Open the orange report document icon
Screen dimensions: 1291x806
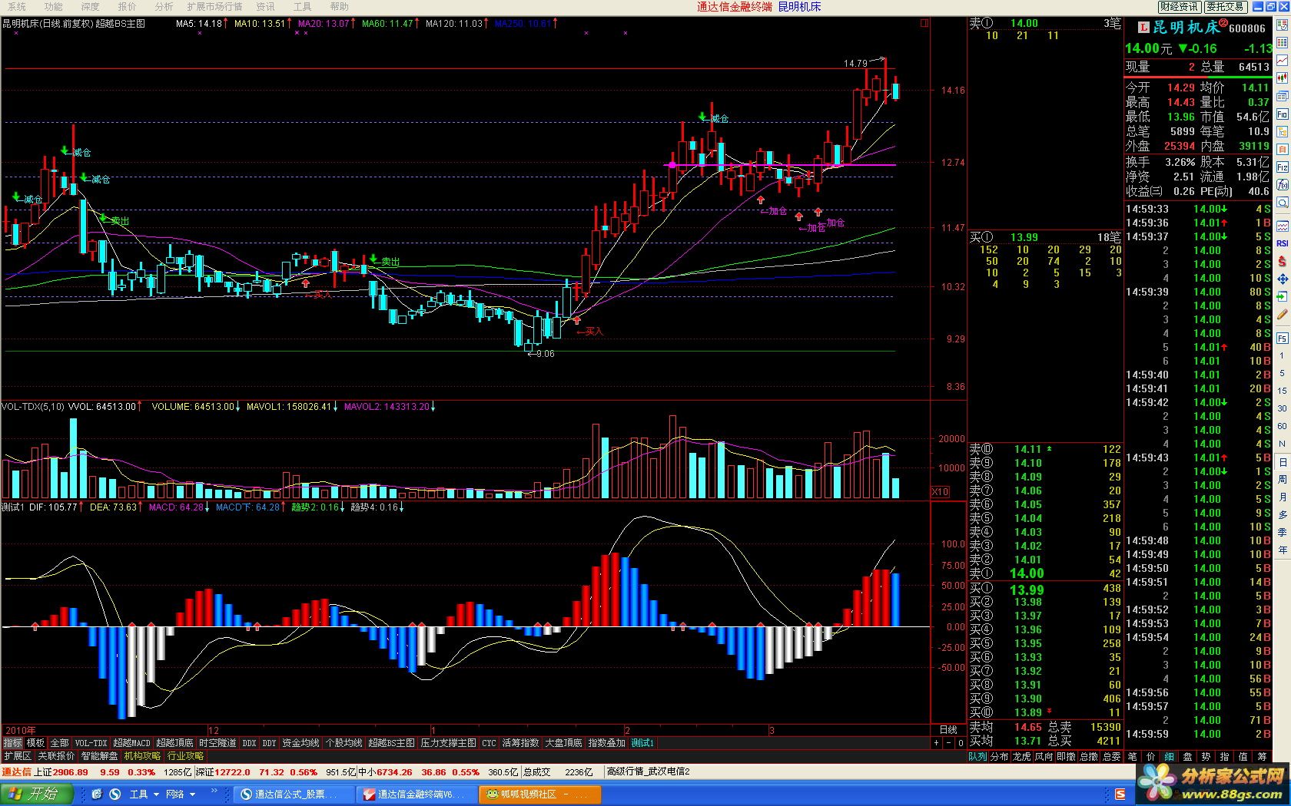pyautogui.click(x=1282, y=150)
